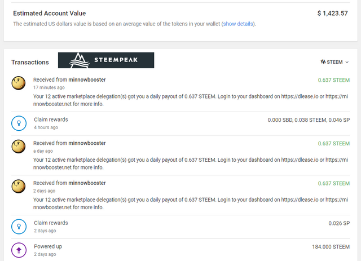Click the 0.026 SP reward amount
This screenshot has height=261, width=361.
tap(339, 223)
